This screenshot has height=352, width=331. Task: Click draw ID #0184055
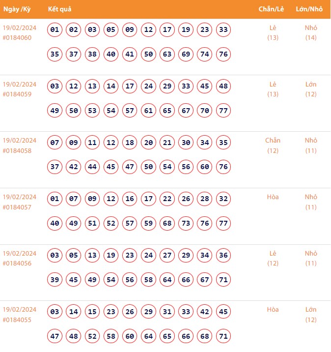coord(17,320)
